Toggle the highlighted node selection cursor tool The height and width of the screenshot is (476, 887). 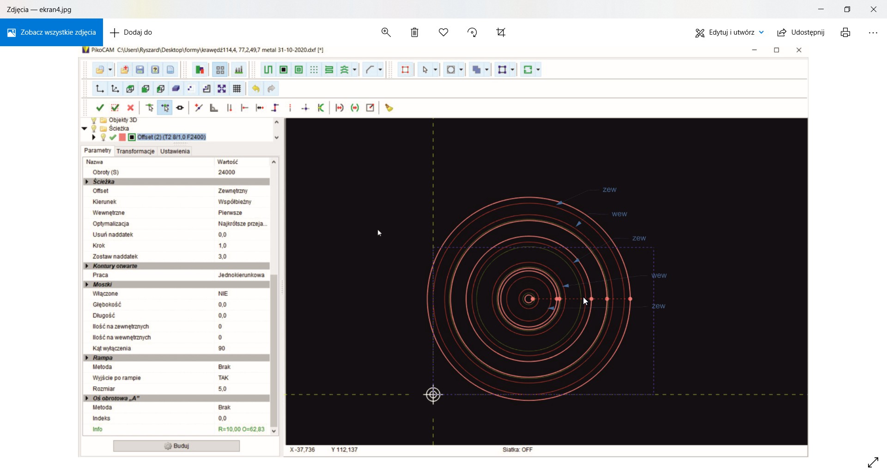pos(165,109)
